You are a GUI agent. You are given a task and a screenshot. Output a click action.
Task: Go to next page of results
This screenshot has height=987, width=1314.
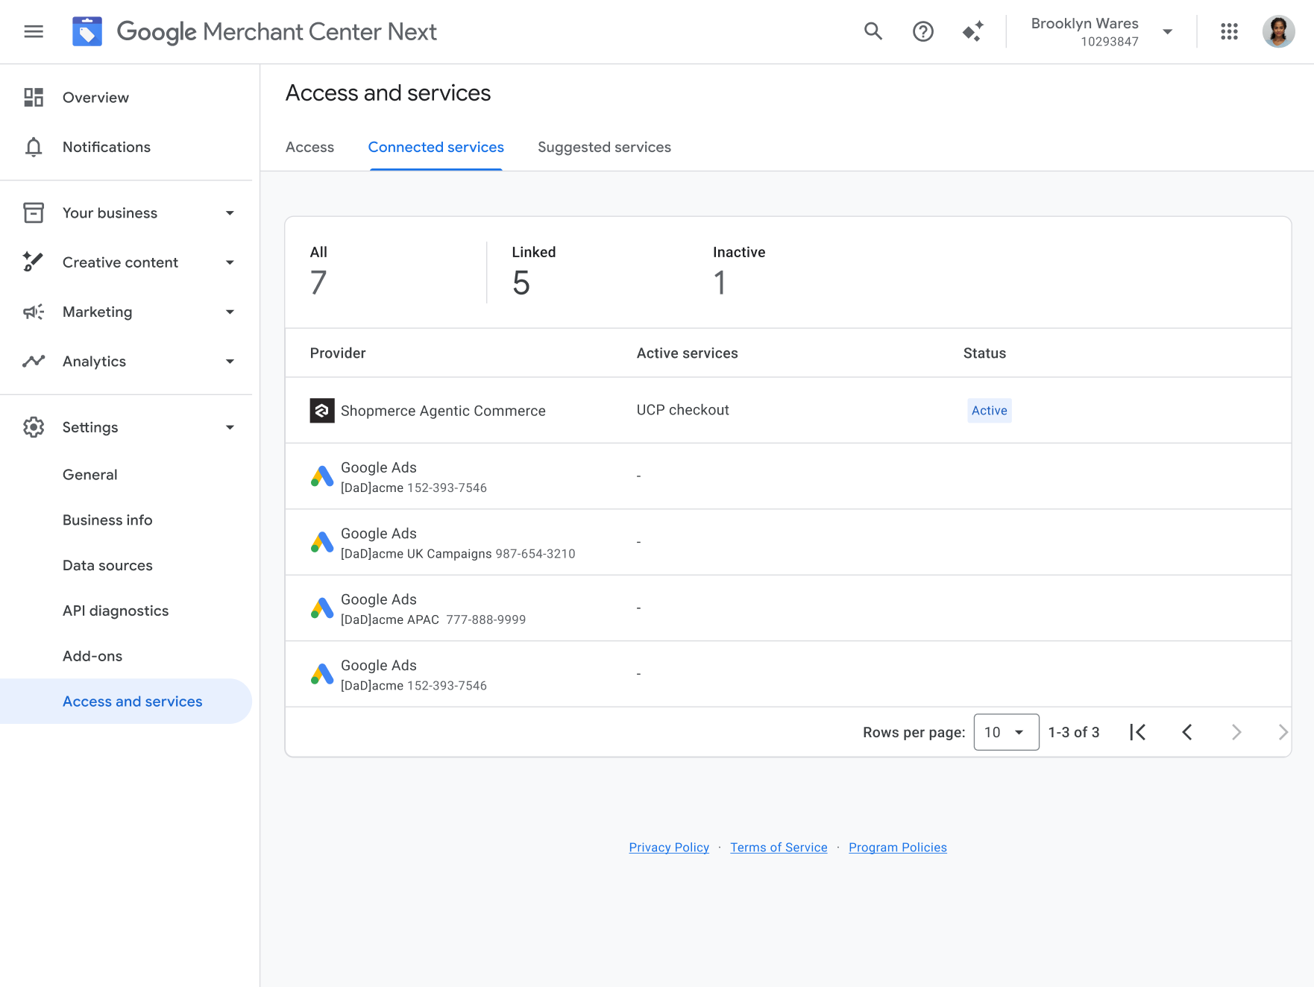pos(1236,732)
